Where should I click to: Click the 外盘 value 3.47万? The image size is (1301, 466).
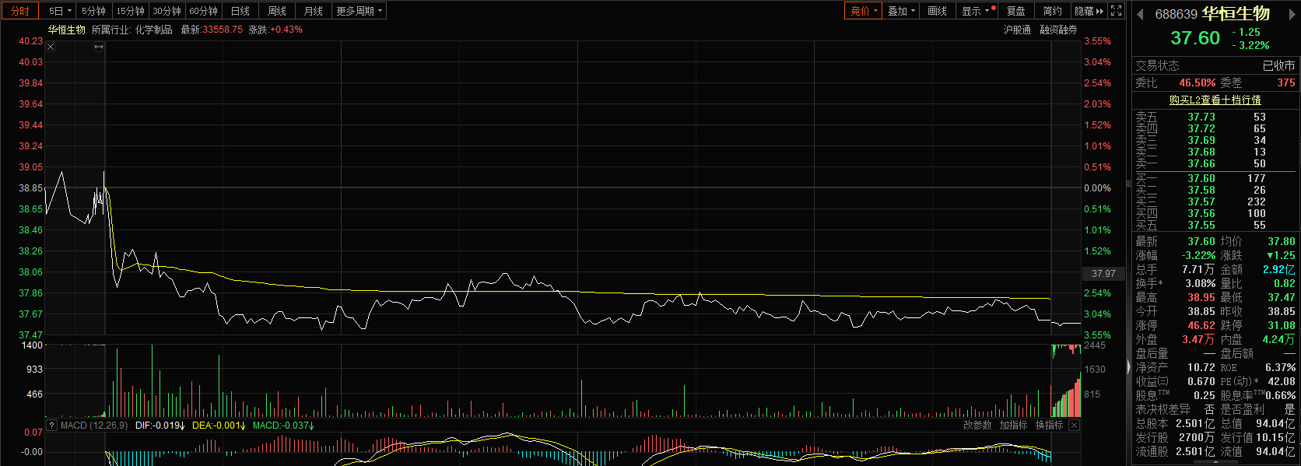click(x=1198, y=339)
